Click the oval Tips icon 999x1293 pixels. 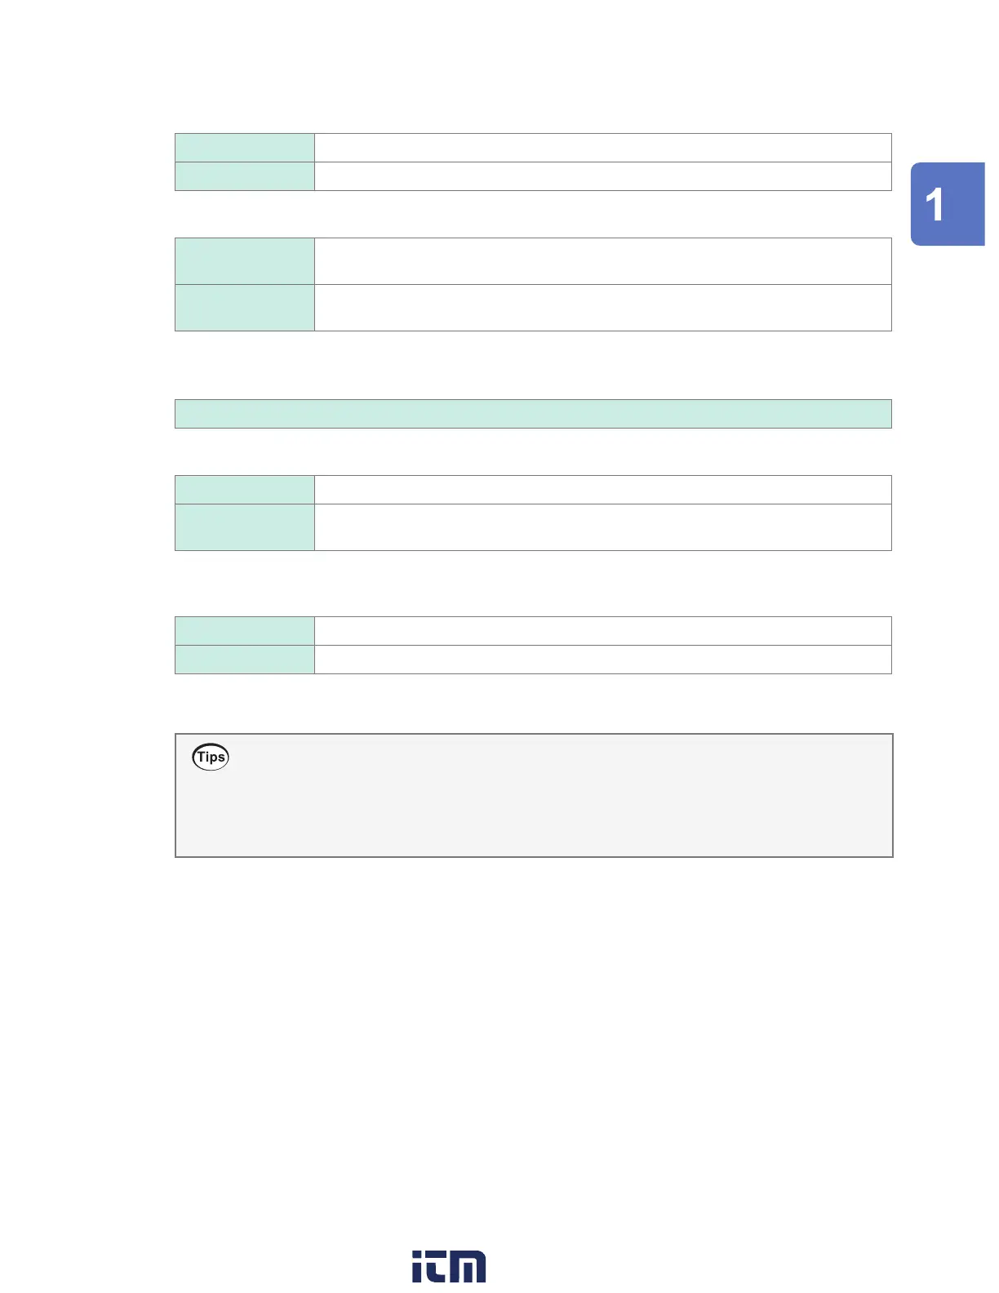pos(211,757)
